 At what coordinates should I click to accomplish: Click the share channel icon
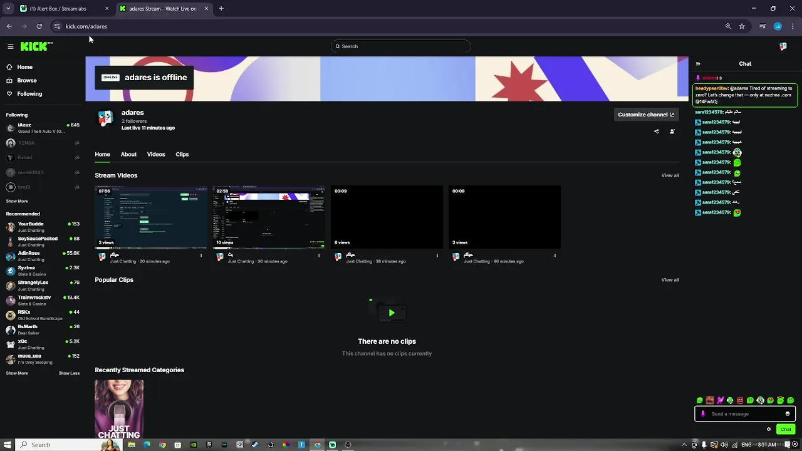click(x=657, y=132)
